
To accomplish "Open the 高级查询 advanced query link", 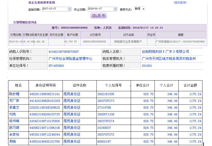I will (180, 3).
